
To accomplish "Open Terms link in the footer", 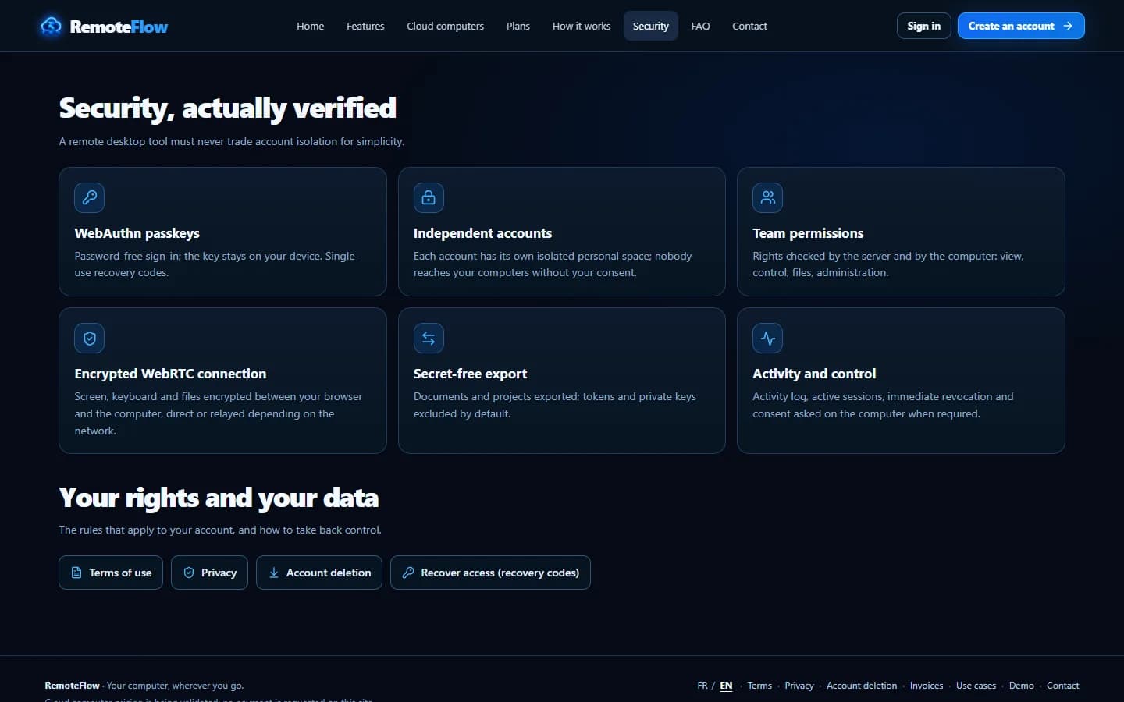I will click(759, 686).
